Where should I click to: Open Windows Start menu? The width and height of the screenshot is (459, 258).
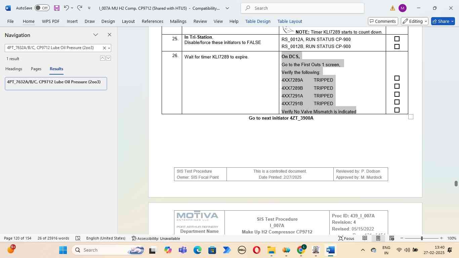[63, 250]
